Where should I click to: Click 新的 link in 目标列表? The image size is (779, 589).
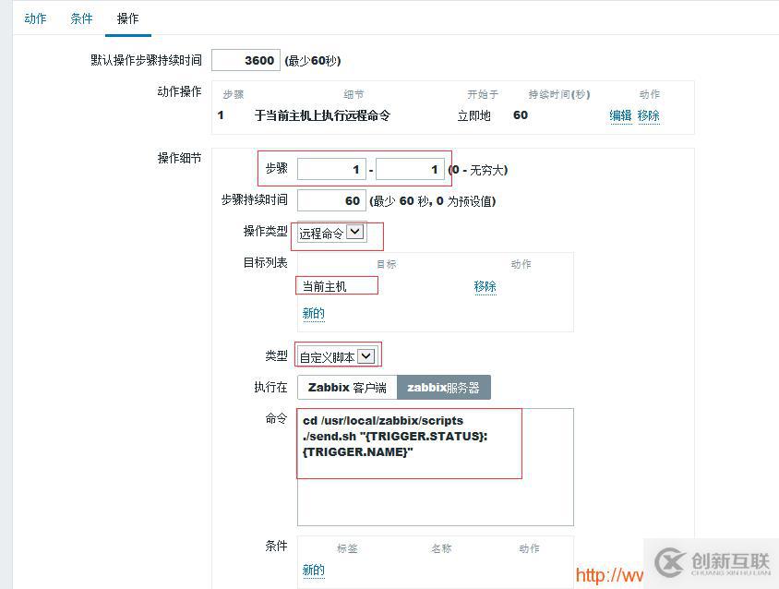[x=314, y=313]
